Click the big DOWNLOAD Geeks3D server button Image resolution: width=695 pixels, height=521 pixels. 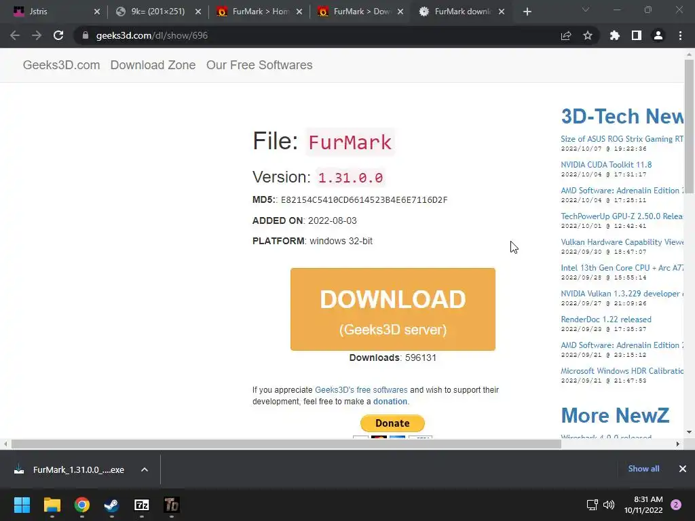393,309
